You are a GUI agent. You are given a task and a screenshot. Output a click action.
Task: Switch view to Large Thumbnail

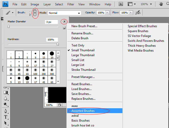(95, 55)
